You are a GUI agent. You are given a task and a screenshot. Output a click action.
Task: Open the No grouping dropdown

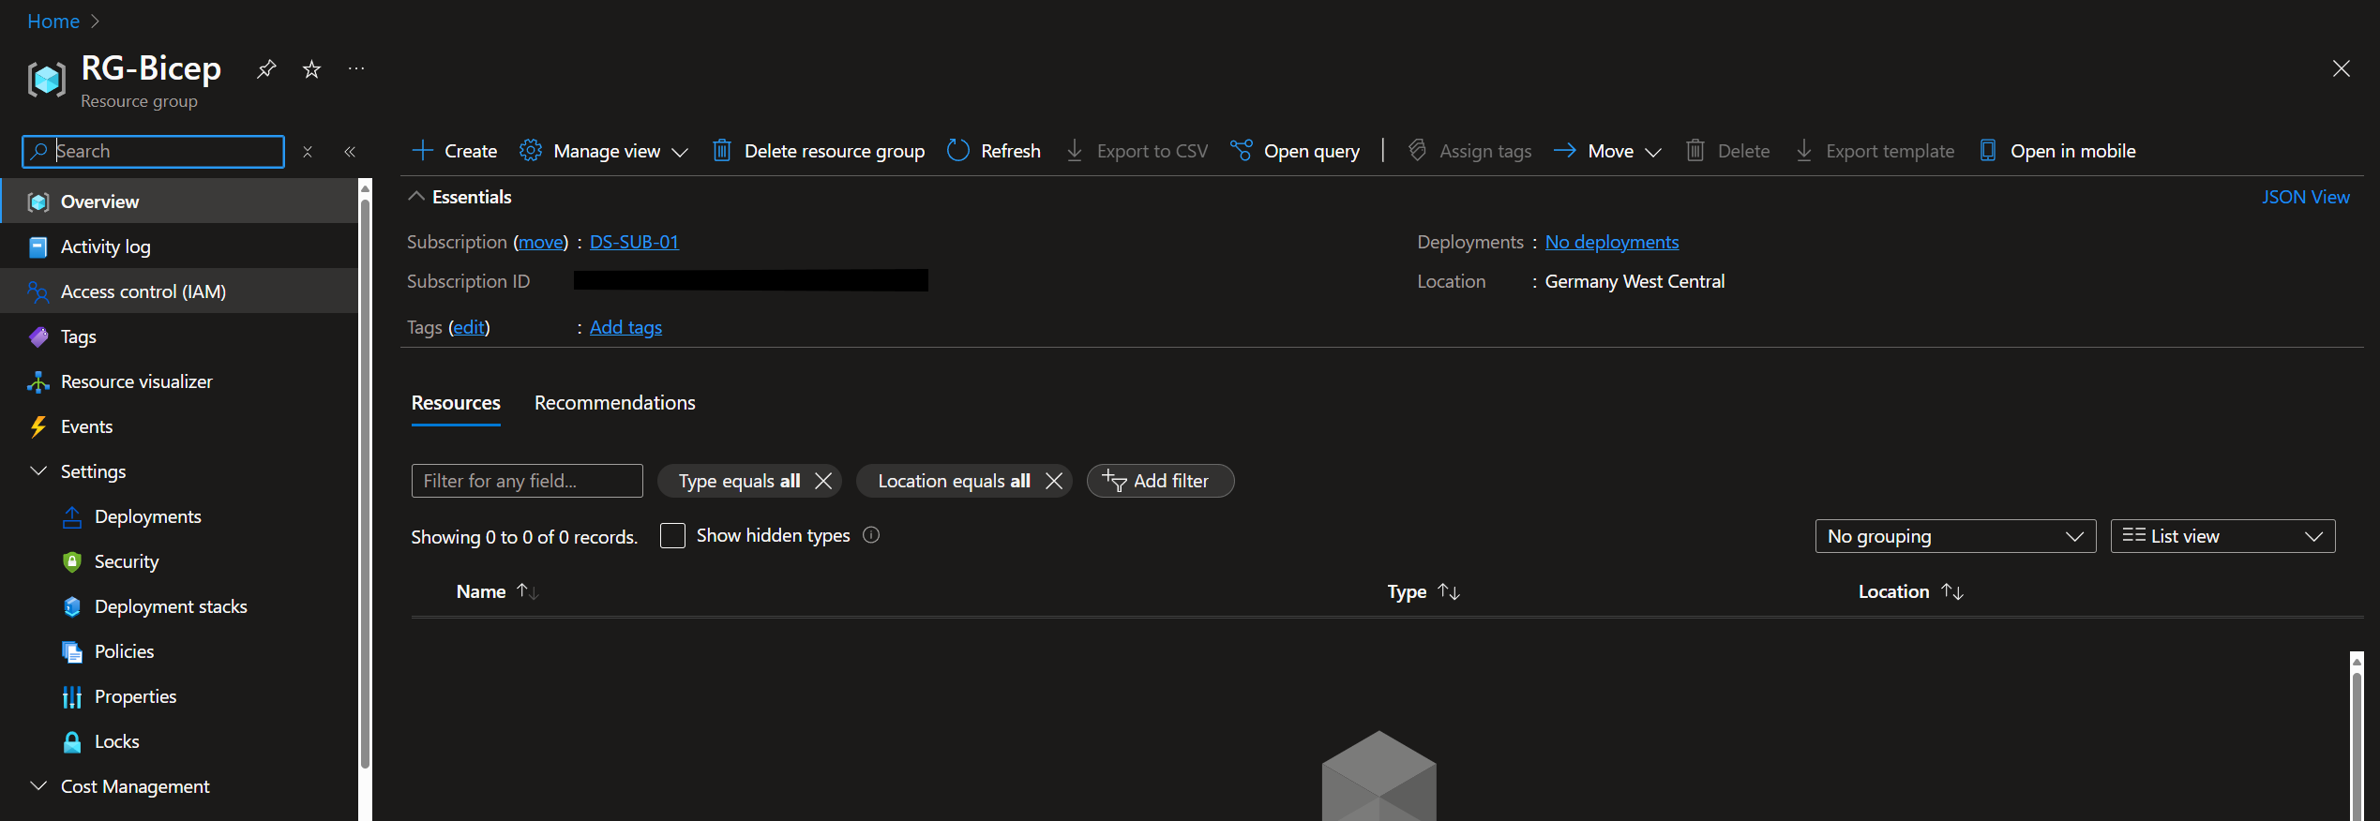(1955, 536)
